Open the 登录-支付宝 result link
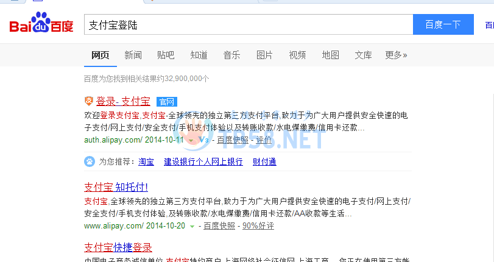494x262 pixels. tap(123, 101)
